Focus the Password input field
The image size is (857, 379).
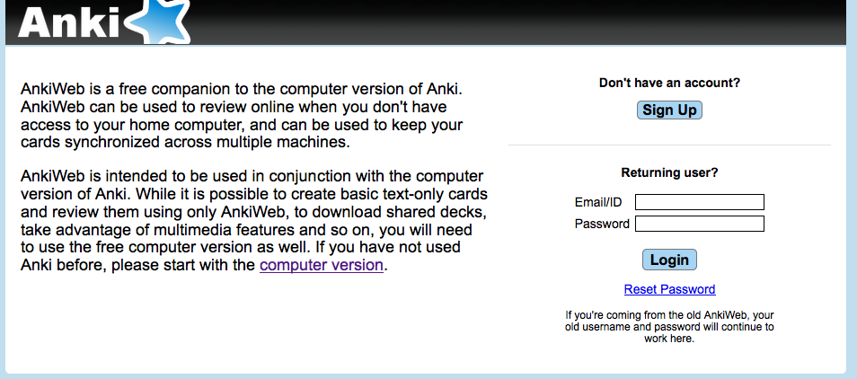[x=700, y=224]
